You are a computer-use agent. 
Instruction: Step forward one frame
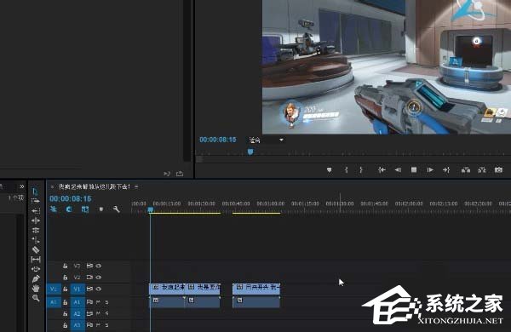430,169
